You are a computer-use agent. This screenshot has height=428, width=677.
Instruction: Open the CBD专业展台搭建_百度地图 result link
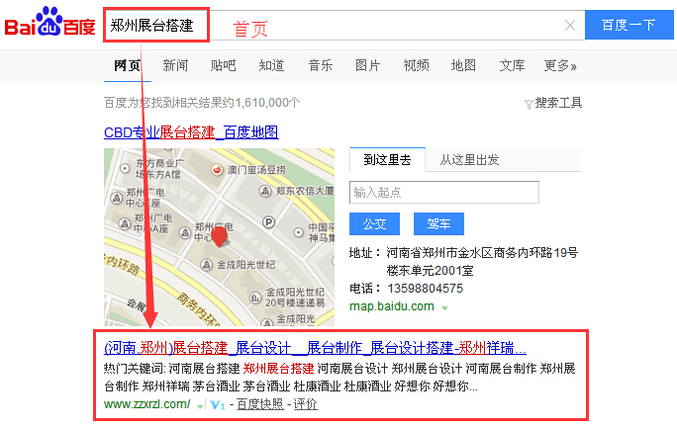tap(191, 131)
